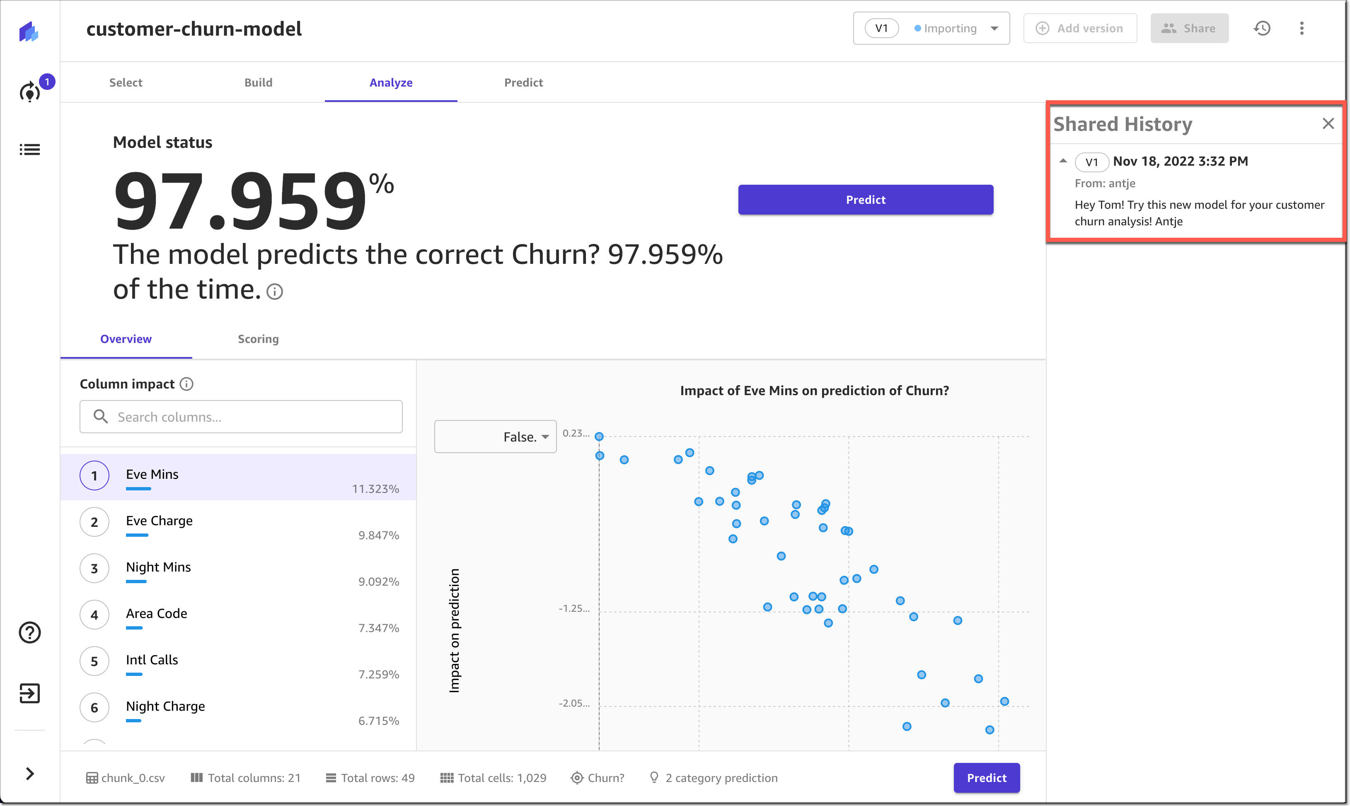The image size is (1350, 806).
Task: Open the notifications icon with the badge
Action: pyautogui.click(x=30, y=92)
